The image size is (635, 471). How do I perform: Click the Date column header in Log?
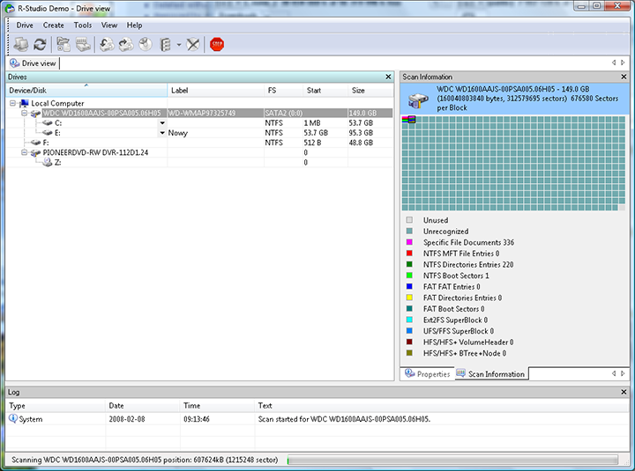click(x=143, y=406)
